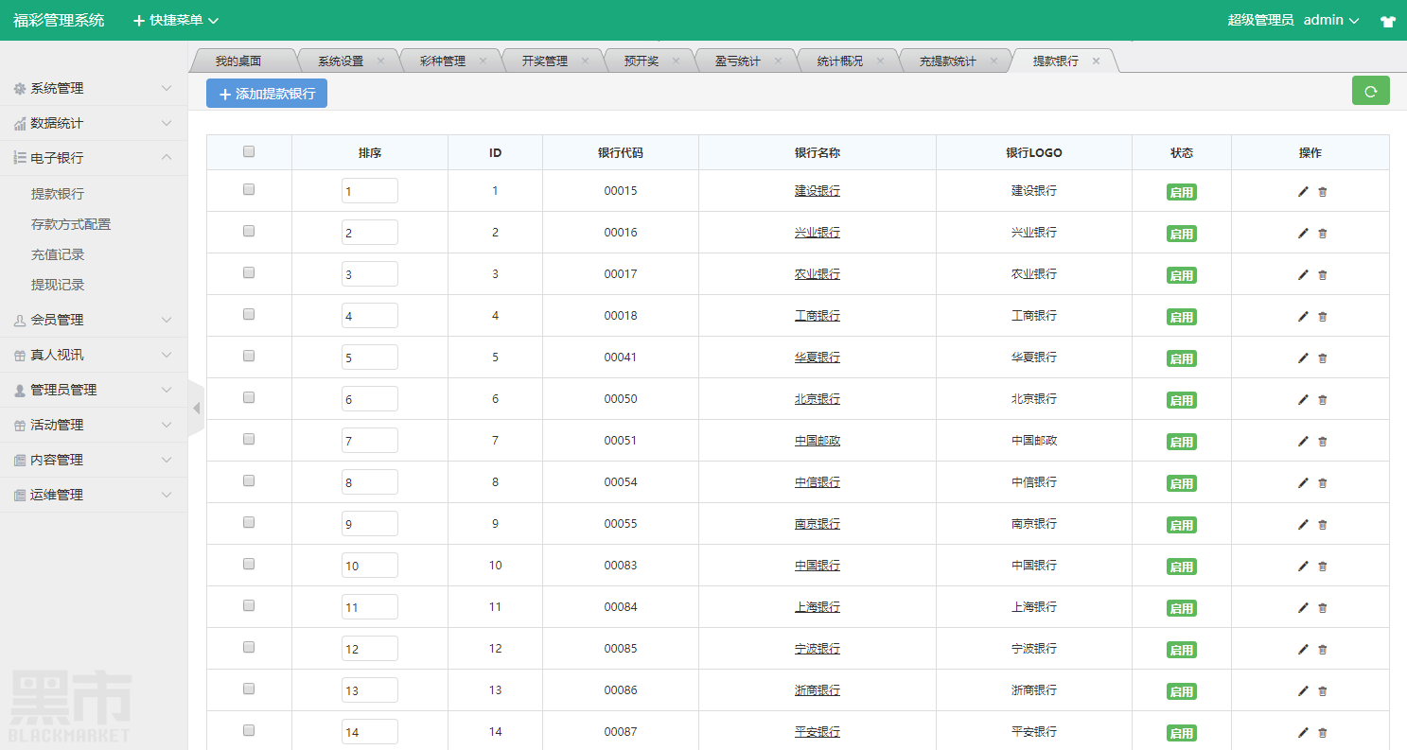Image resolution: width=1407 pixels, height=750 pixels.
Task: Delete 上海银行 row trash icon
Action: [x=1323, y=608]
